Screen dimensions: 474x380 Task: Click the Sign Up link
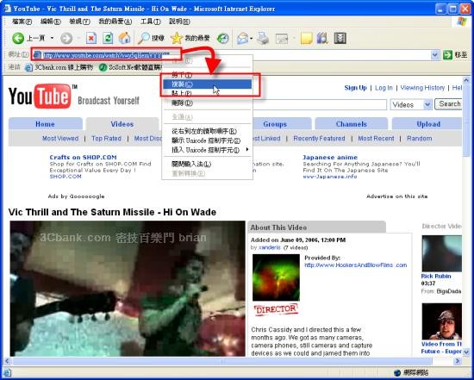pyautogui.click(x=355, y=88)
